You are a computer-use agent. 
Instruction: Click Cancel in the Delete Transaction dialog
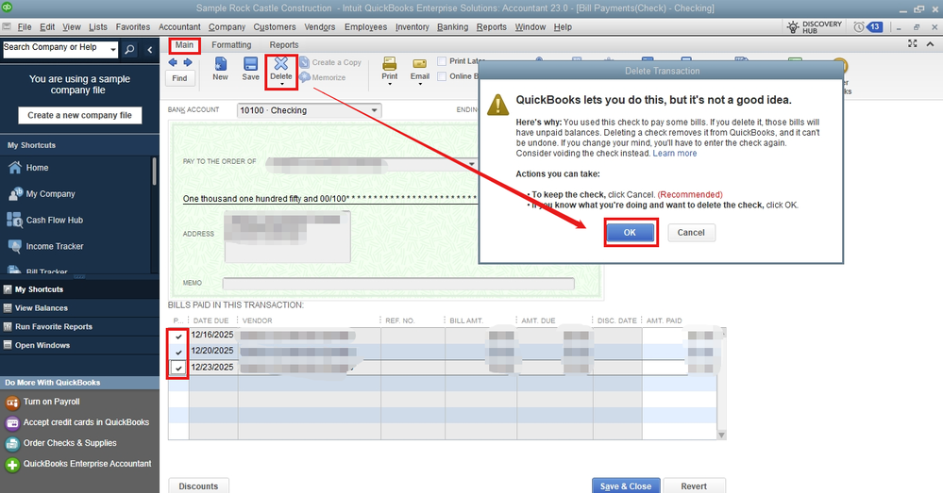691,233
